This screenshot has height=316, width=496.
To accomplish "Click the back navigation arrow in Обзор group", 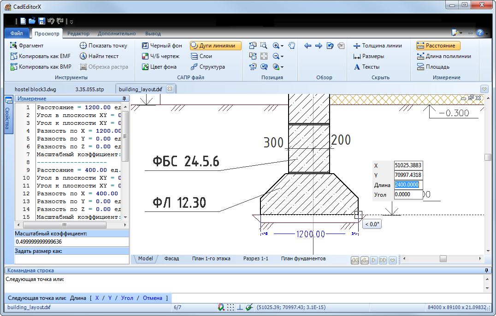I will (307, 45).
